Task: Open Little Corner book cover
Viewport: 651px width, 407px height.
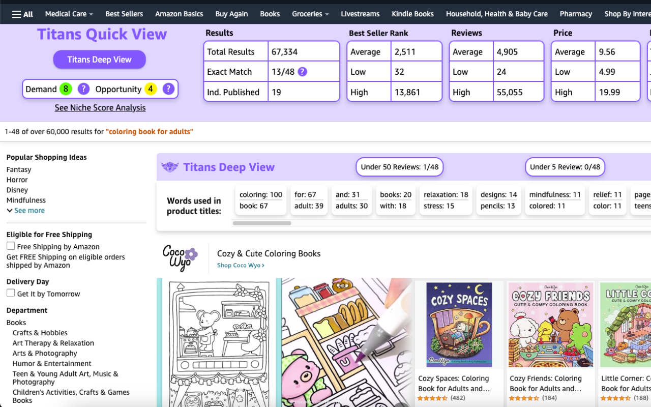Action: pyautogui.click(x=626, y=325)
